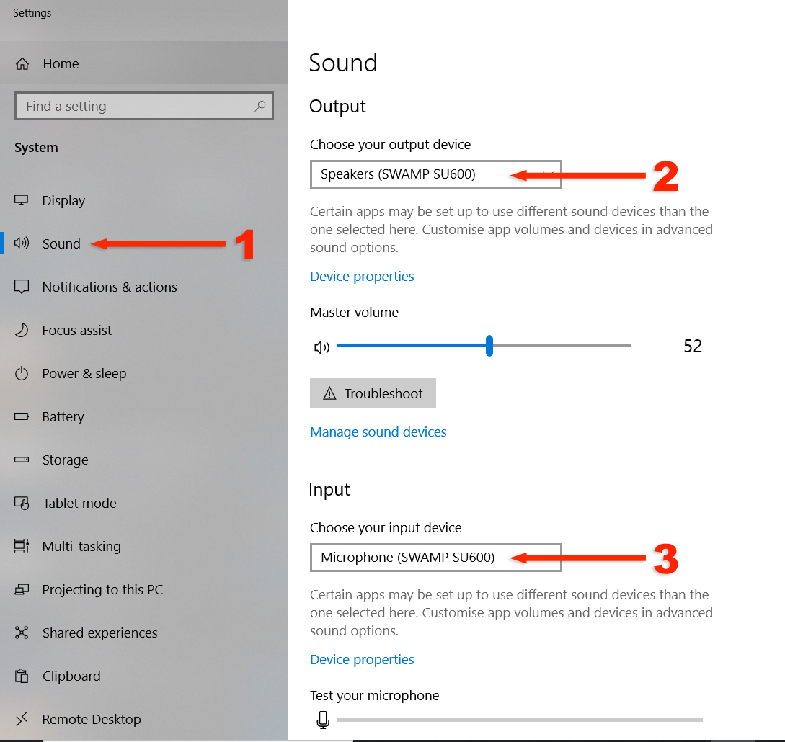Click the Display monitor icon
The width and height of the screenshot is (785, 742).
pos(22,200)
